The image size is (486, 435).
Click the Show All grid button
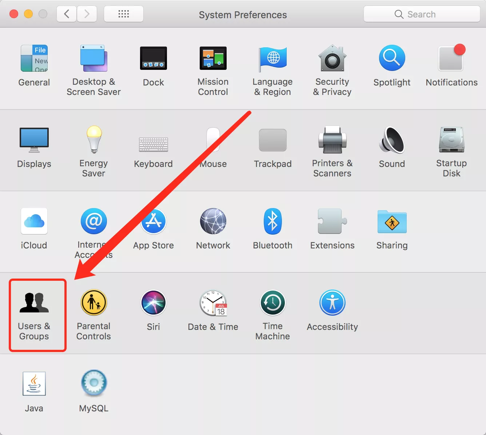(x=124, y=14)
